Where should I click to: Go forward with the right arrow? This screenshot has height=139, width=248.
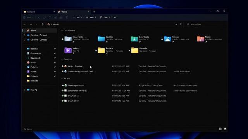(31, 24)
